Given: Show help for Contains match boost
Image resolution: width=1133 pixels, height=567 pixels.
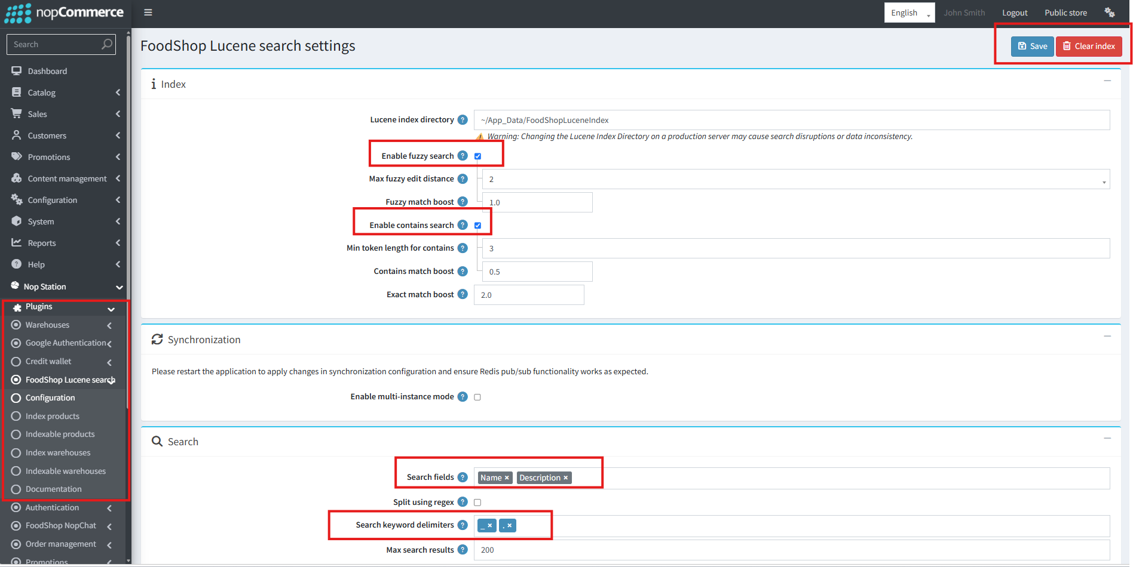Looking at the screenshot, I should pyautogui.click(x=463, y=271).
